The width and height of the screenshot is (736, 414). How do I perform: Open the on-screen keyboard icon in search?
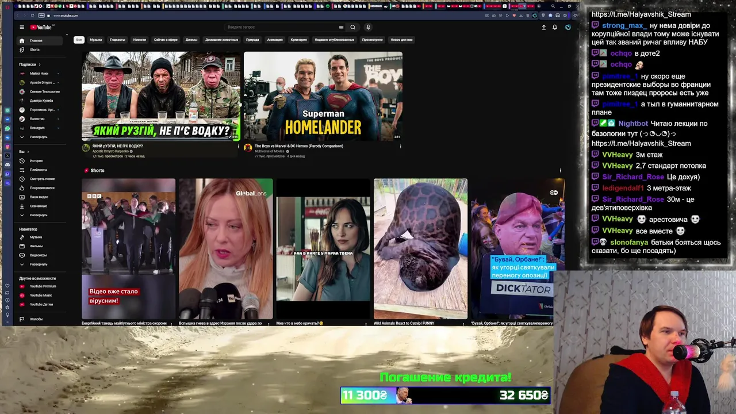(x=341, y=27)
